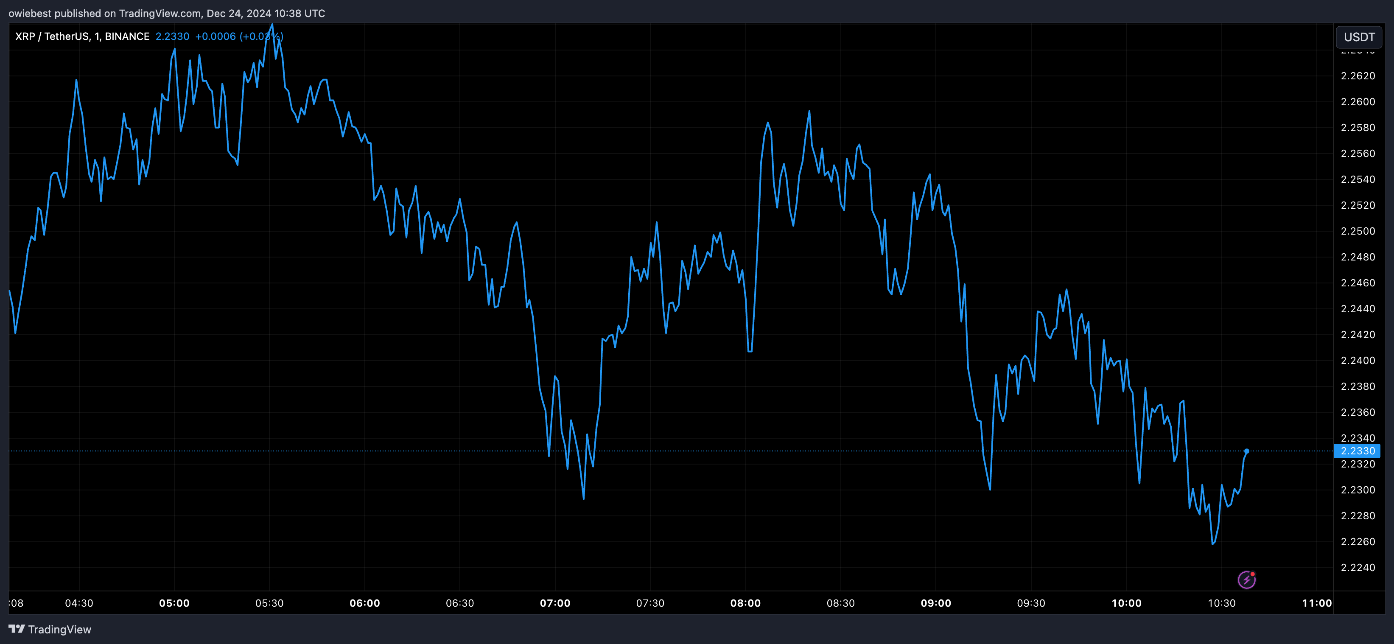Click the +0.0006 price change value

tap(216, 36)
